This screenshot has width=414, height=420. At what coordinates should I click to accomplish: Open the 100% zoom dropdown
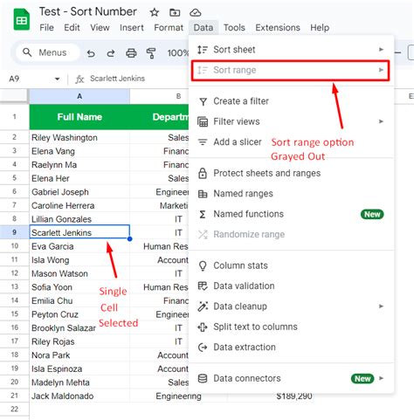pyautogui.click(x=178, y=53)
